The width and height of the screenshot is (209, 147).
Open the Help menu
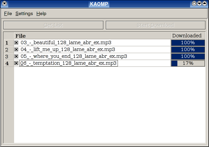coord(41,14)
